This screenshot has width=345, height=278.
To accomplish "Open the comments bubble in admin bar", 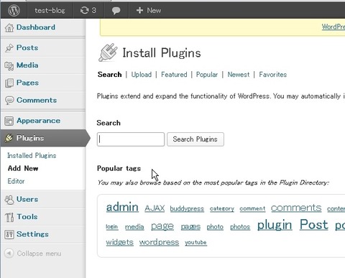I will click(x=116, y=11).
